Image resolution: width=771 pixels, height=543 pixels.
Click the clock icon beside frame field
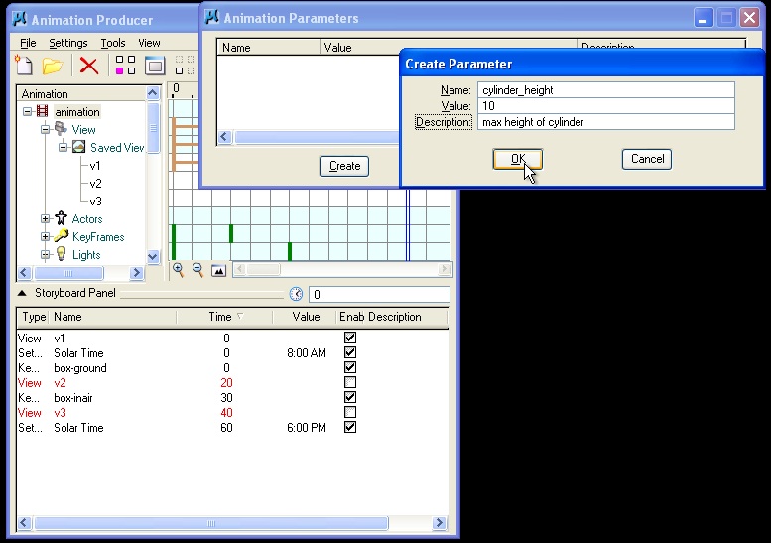296,294
